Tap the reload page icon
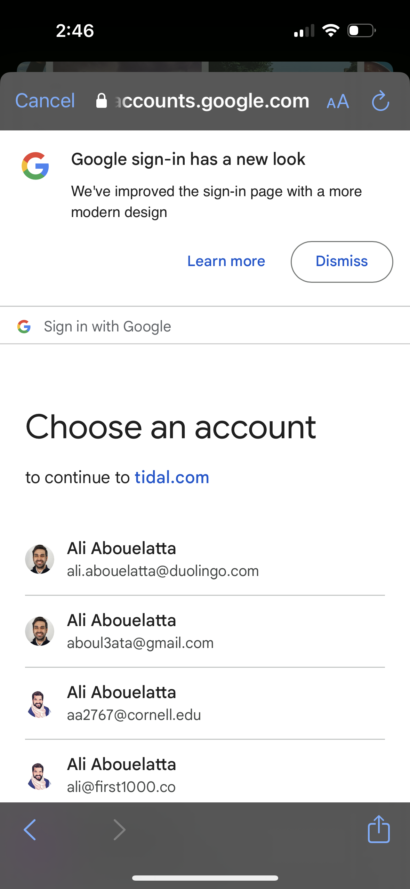 point(380,101)
